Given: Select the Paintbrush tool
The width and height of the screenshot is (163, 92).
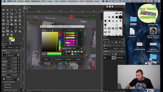Looking at the screenshot, I should 11,28.
